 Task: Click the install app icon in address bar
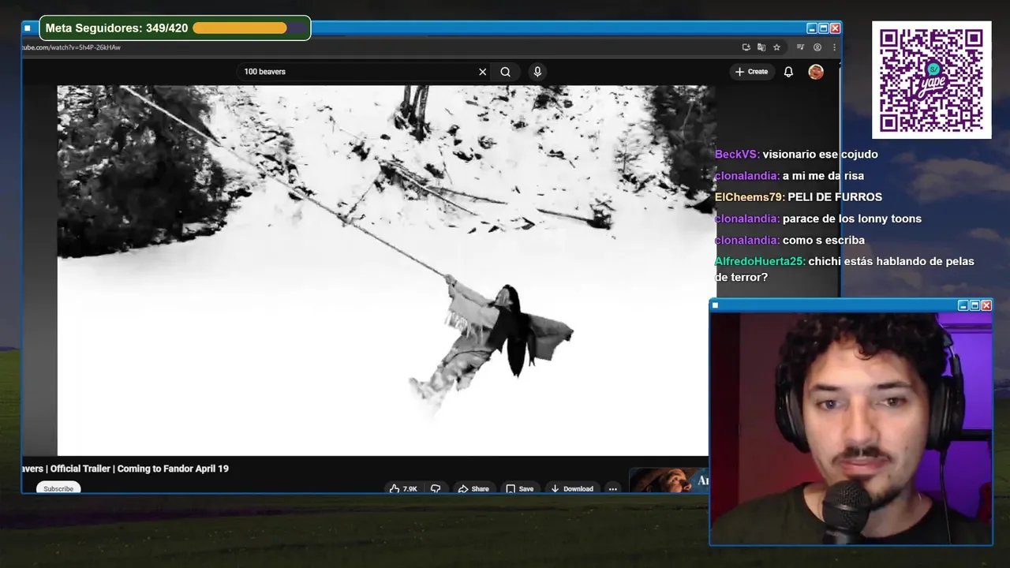(x=746, y=47)
